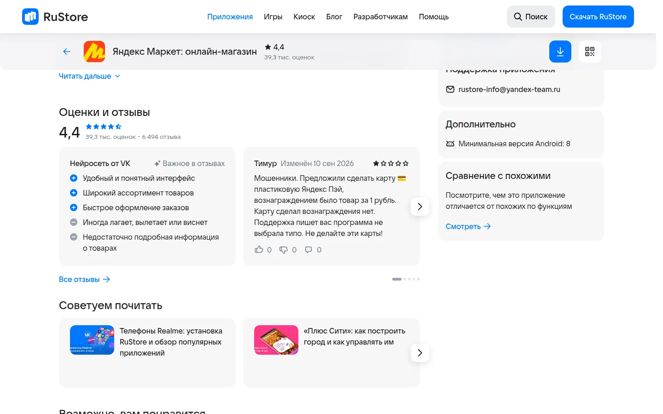The height and width of the screenshot is (414, 663).
Task: Open the Realme article thumbnail
Action: click(x=92, y=340)
